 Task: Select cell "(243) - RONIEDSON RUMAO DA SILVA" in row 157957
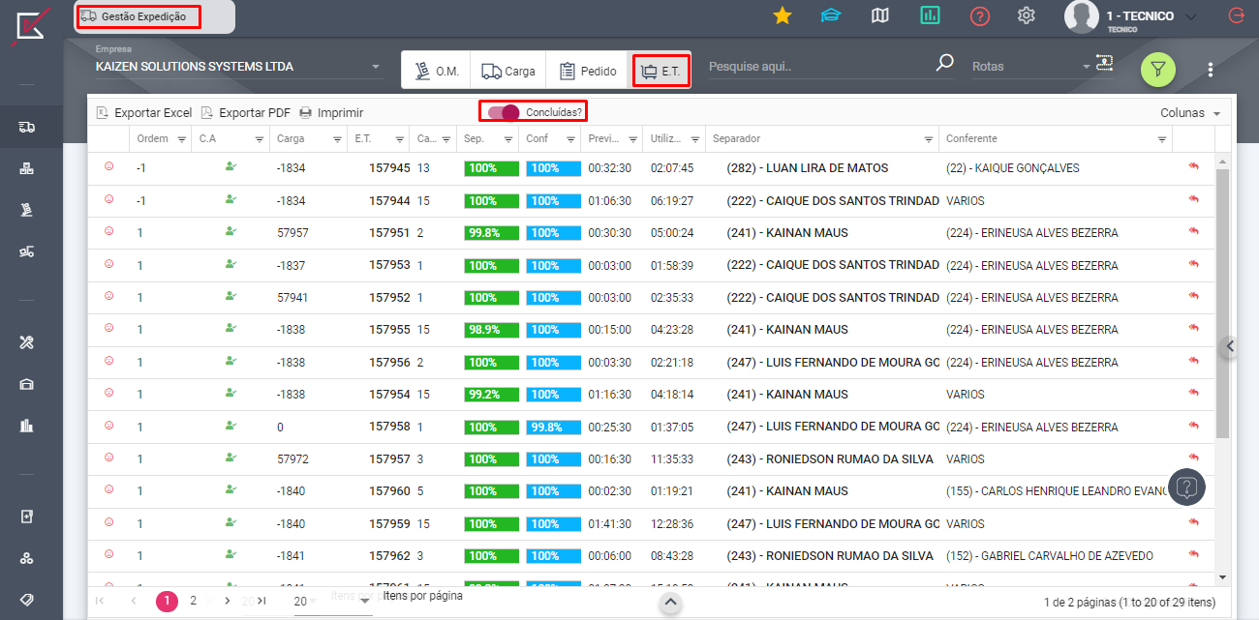(x=830, y=459)
